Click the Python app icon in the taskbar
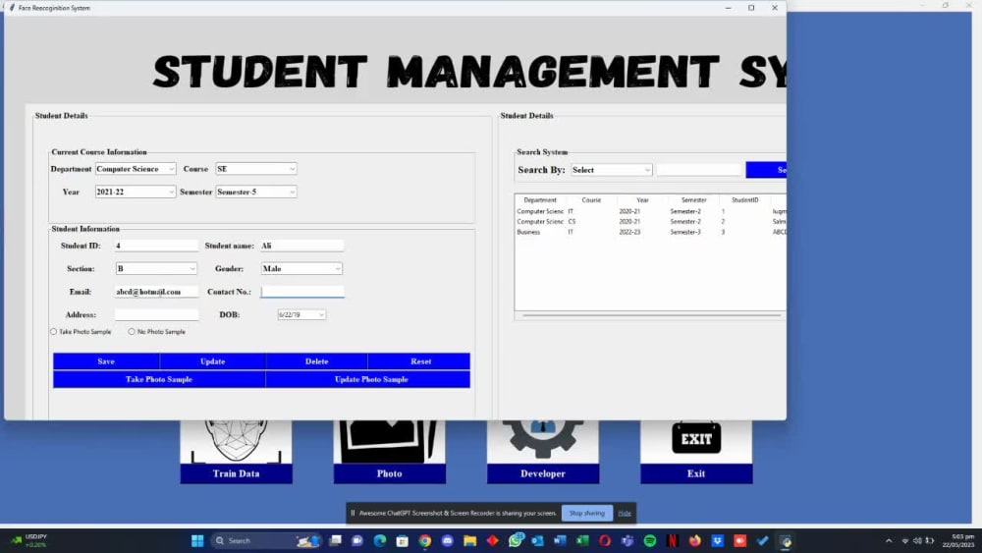The width and height of the screenshot is (982, 553). (x=786, y=540)
